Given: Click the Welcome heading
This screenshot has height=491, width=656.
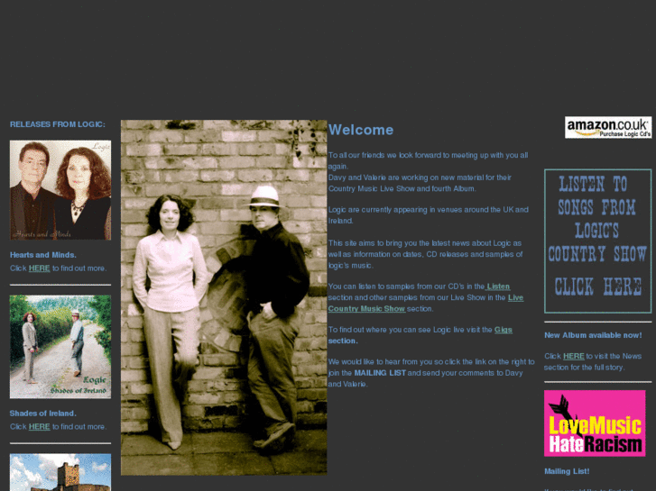Looking at the screenshot, I should pos(361,130).
